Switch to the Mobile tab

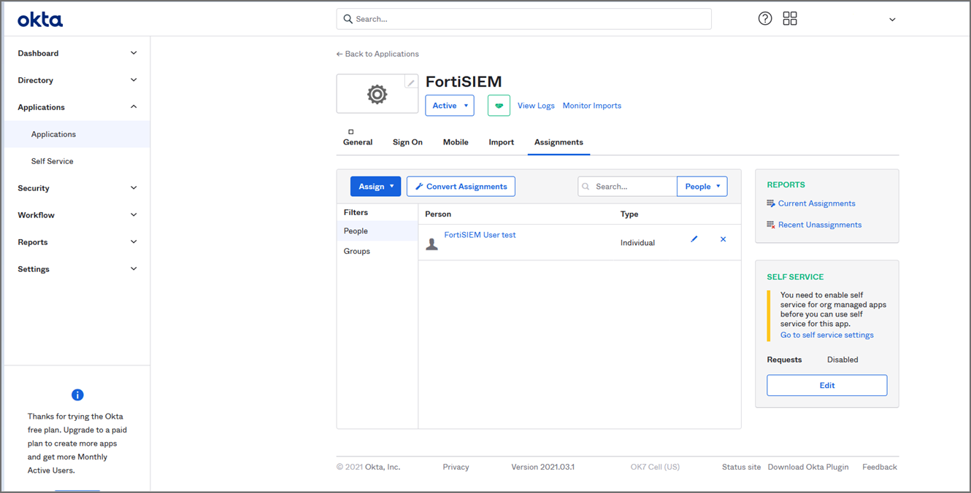point(456,142)
